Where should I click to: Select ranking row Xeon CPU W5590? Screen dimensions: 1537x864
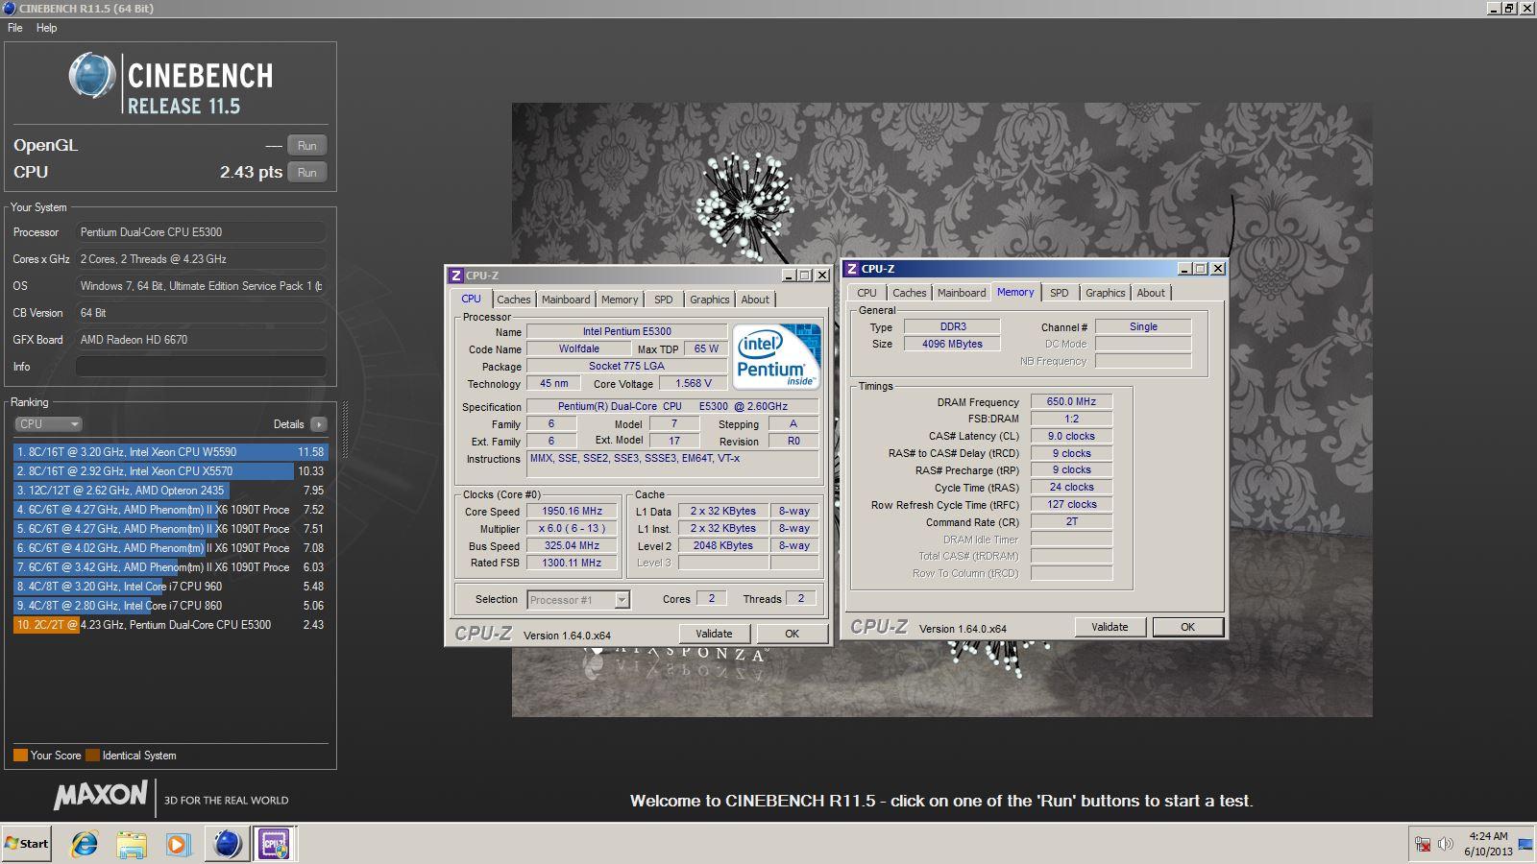coord(171,452)
